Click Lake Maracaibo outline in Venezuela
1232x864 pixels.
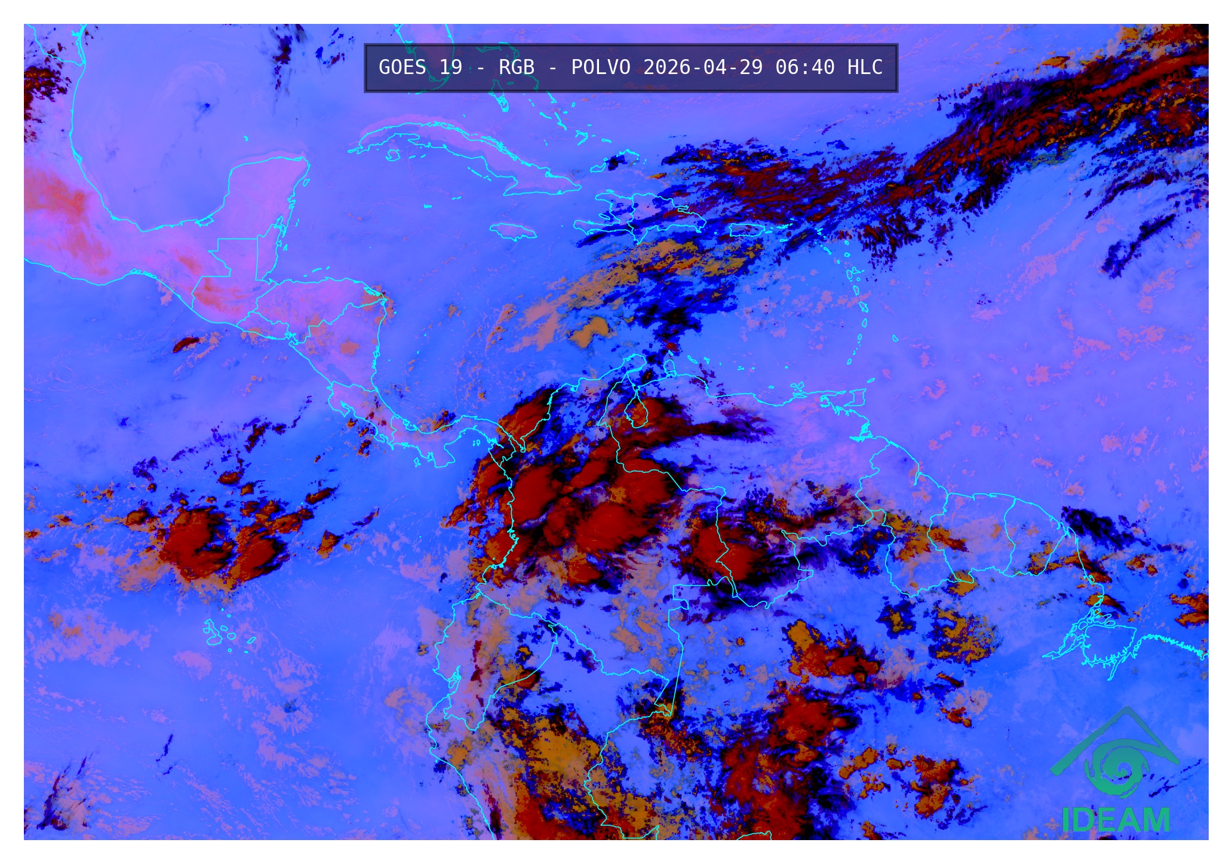637,412
